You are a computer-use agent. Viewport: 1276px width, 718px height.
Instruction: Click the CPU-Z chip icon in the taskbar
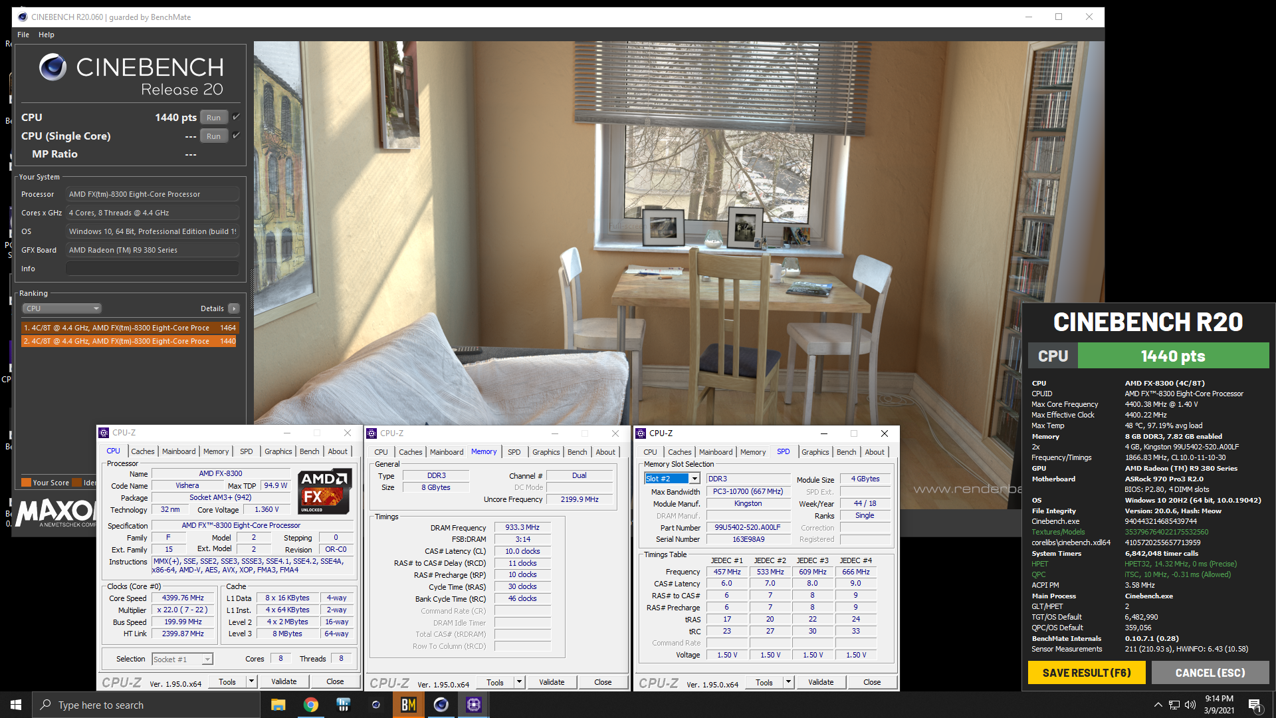pos(474,705)
